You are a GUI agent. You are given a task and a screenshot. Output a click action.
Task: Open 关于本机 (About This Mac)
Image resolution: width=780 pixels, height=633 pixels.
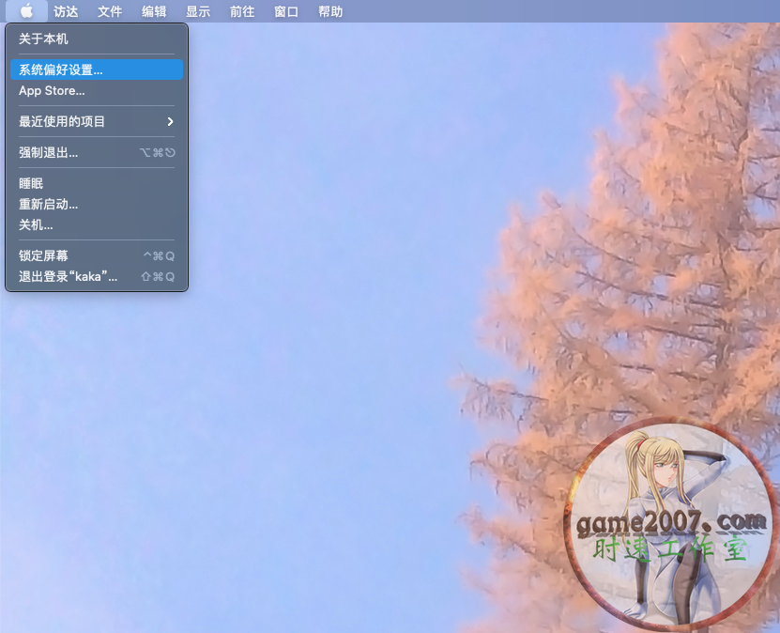pos(43,39)
